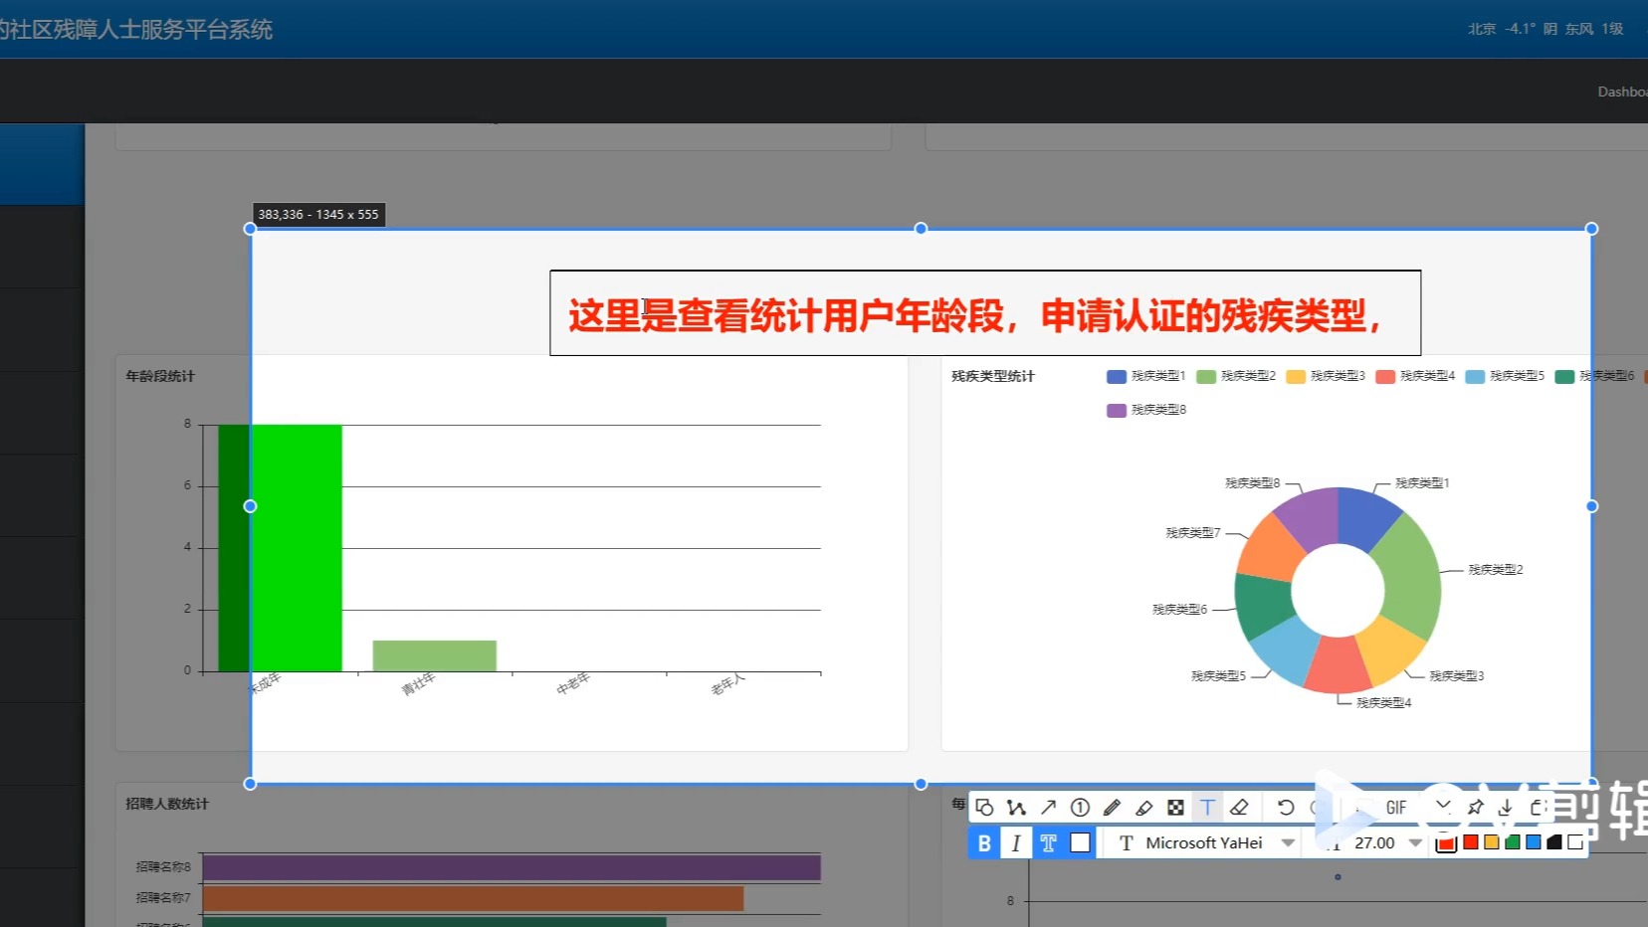Viewport: 1648px width, 927px height.
Task: Click the large green 残疾类型2 pie slice
Action: 1411,574
